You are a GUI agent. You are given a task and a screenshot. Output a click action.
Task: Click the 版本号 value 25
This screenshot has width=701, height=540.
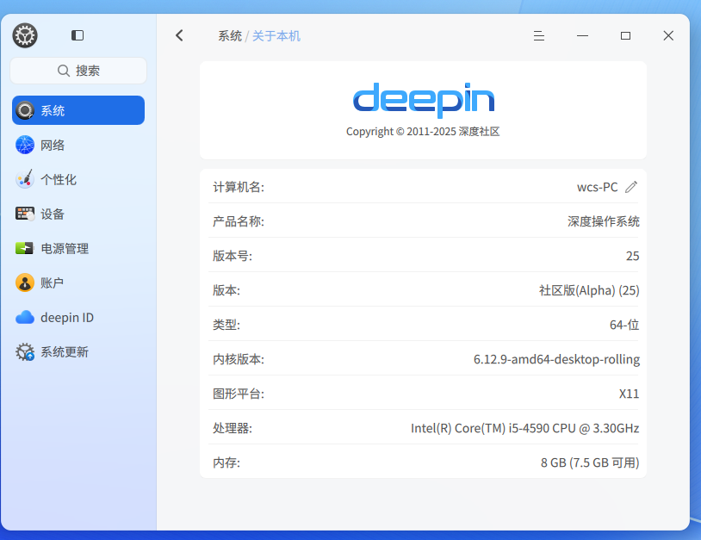click(632, 256)
